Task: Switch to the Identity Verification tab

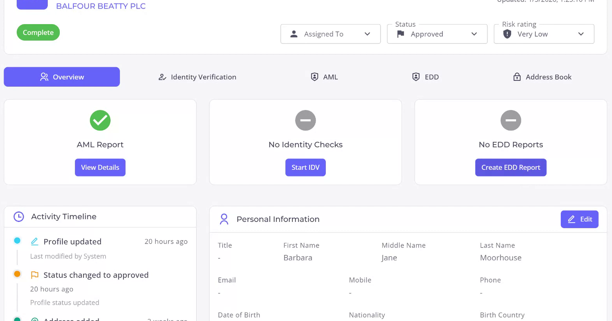Action: click(197, 77)
